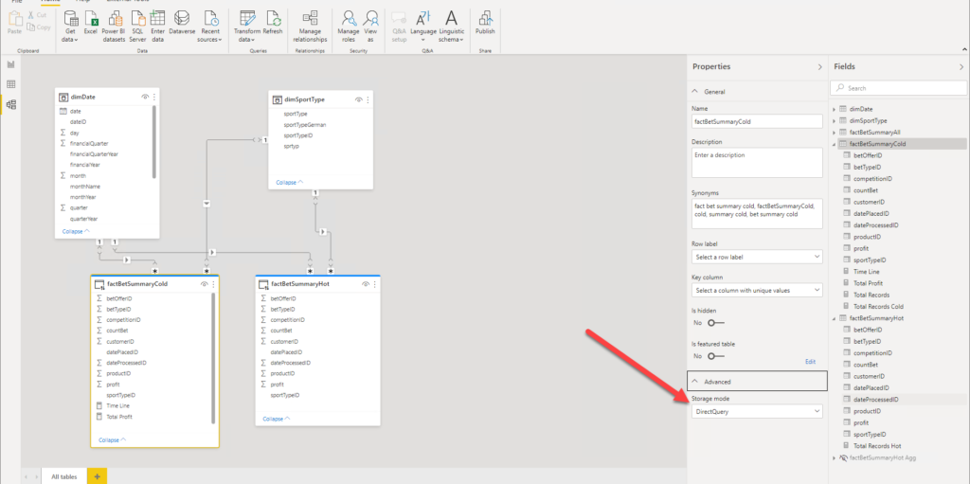Click the factBetSummaryCold card scrollbar

point(213,358)
